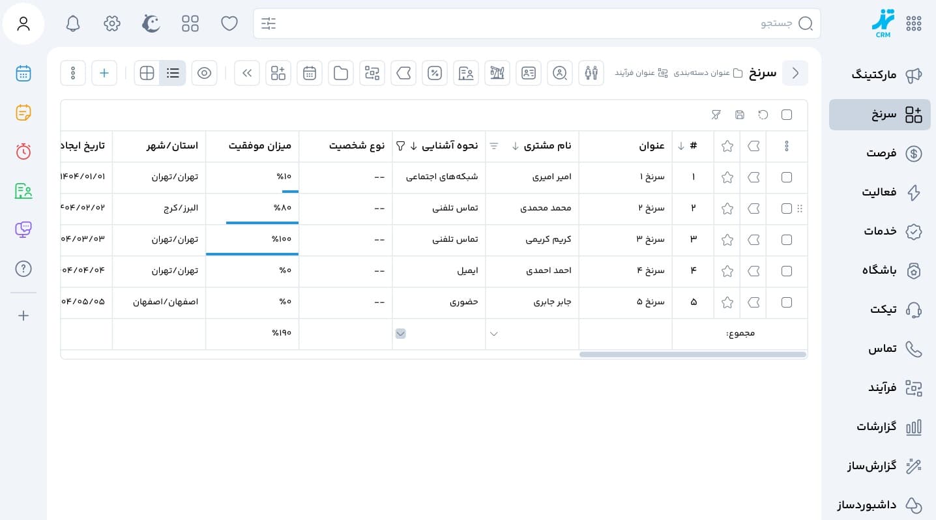Click the oil-pump industry icon in toolbar

click(497, 73)
